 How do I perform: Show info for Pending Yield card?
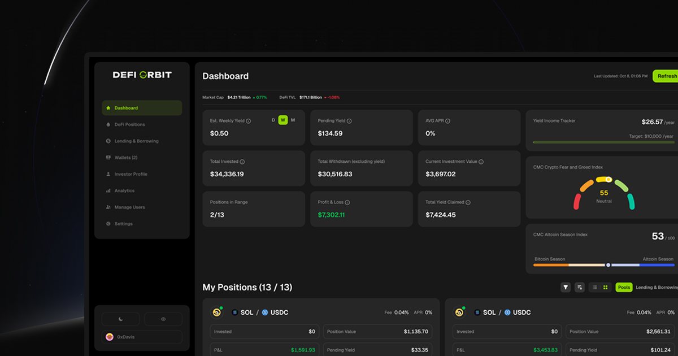349,121
